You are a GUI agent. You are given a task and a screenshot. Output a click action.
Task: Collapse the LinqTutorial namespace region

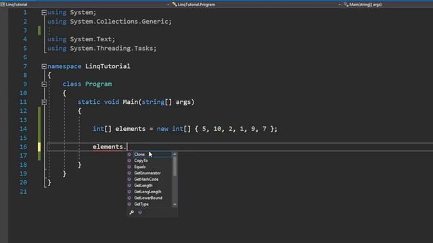point(44,66)
